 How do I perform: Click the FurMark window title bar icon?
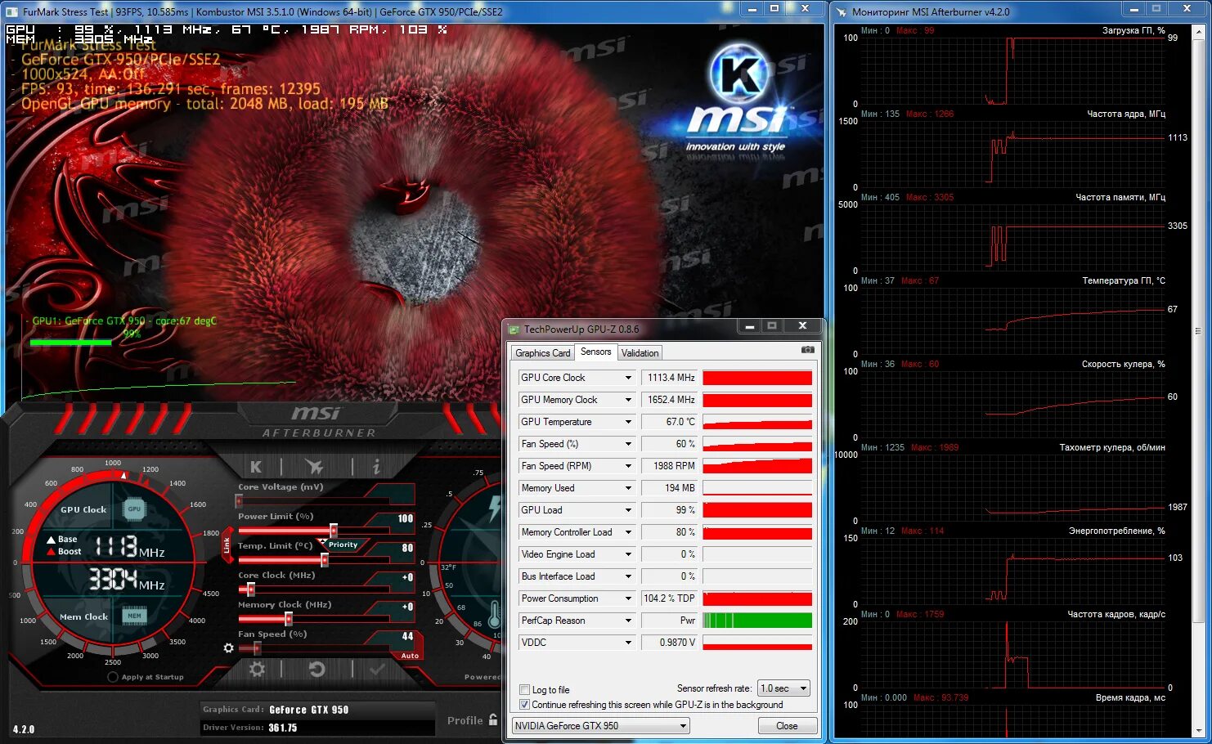pos(11,11)
